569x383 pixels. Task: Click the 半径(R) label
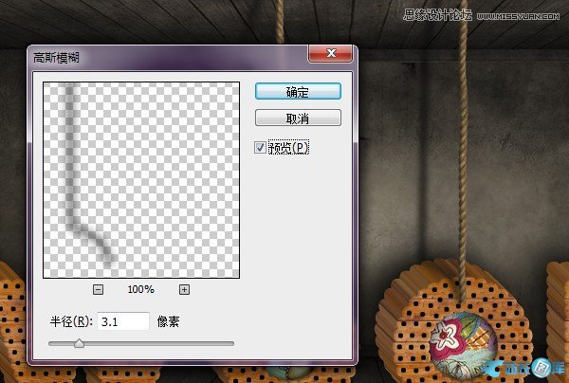pos(70,322)
